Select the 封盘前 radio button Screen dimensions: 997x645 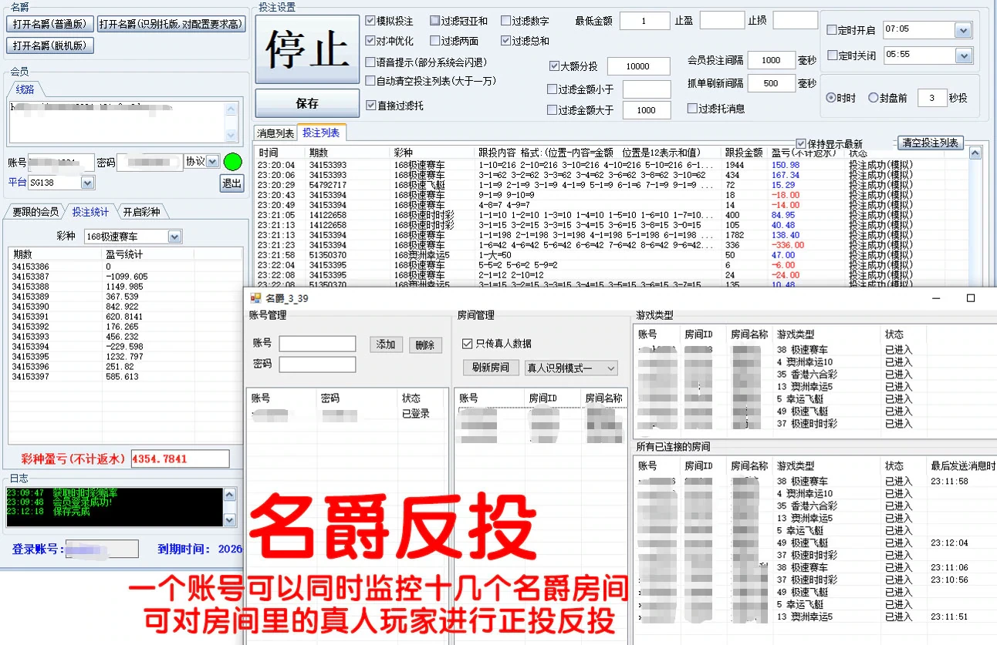coord(874,98)
